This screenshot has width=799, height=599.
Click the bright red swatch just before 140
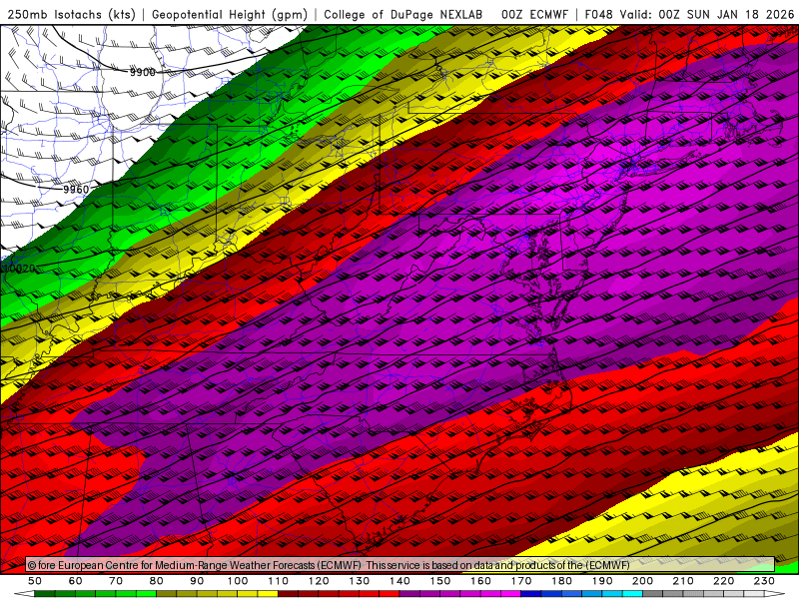click(x=390, y=594)
